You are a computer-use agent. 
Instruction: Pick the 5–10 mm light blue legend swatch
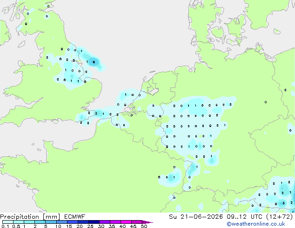pos(51,222)
